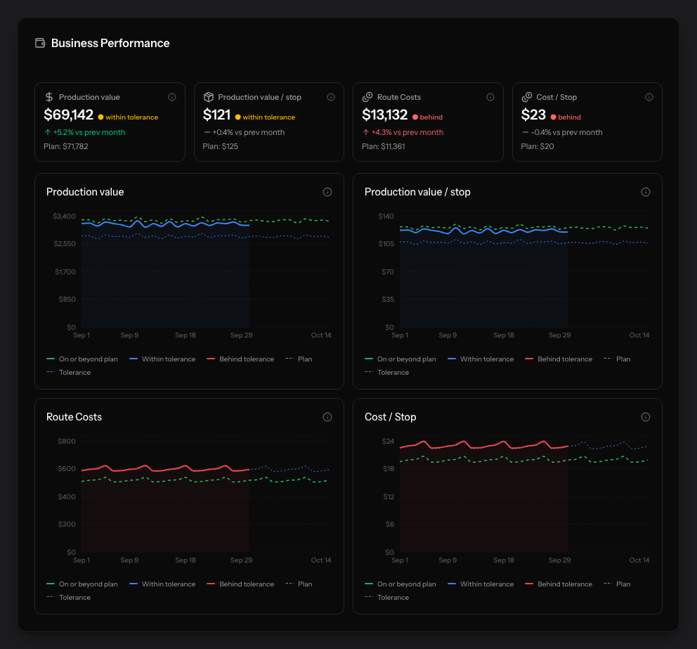The height and width of the screenshot is (649, 697).
Task: Click the Business Performance heading
Action: tap(110, 43)
